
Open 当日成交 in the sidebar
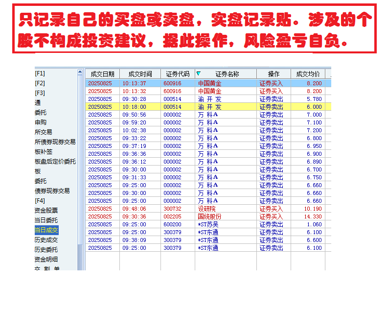[x=46, y=230]
